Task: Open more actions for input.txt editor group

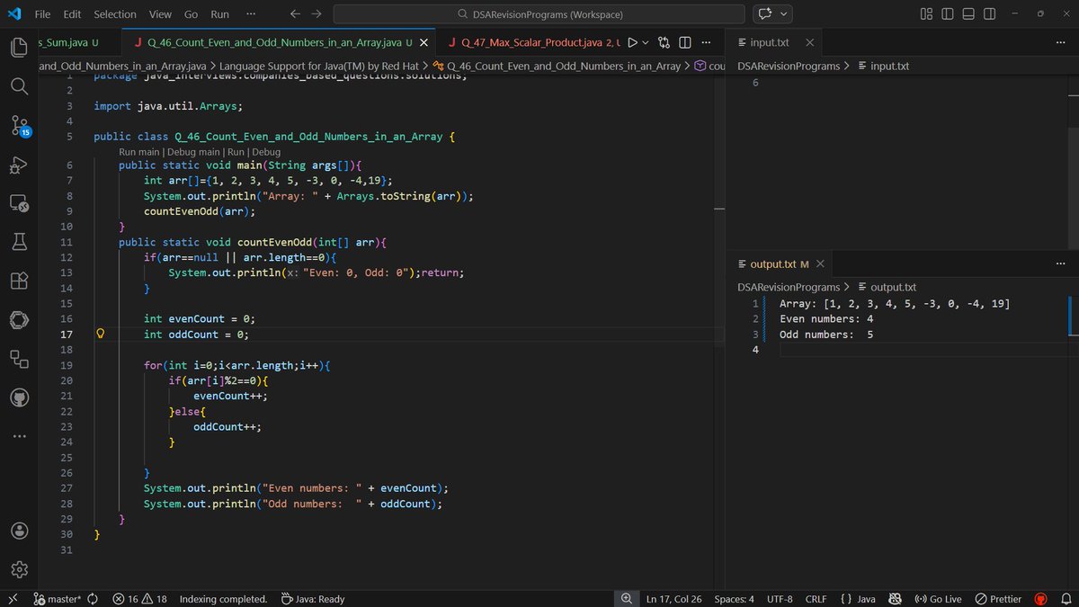Action: [1061, 42]
